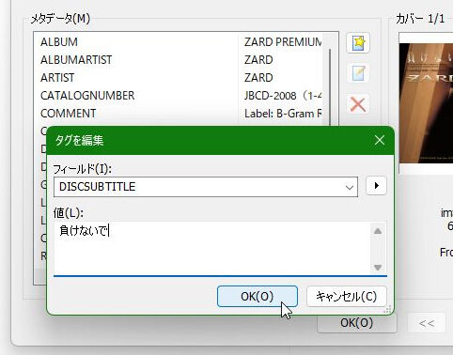Select the ALBUMARTIST metadata row
The width and height of the screenshot is (453, 355).
[x=181, y=60]
